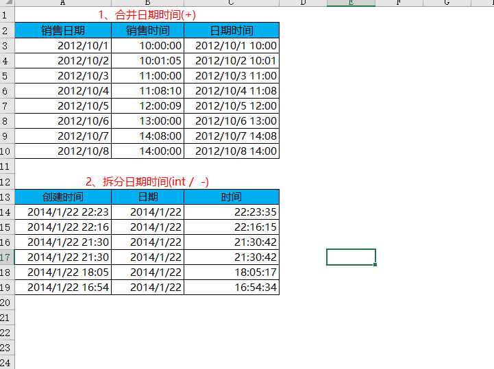Click combined cell '2012/10/8 14:00'
This screenshot has height=369, width=494.
click(232, 151)
